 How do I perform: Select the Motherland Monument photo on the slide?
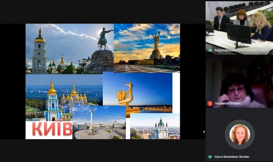[147, 48]
